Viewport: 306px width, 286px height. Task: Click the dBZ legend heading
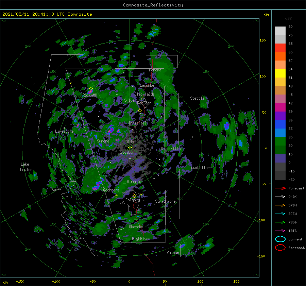pos(288,18)
